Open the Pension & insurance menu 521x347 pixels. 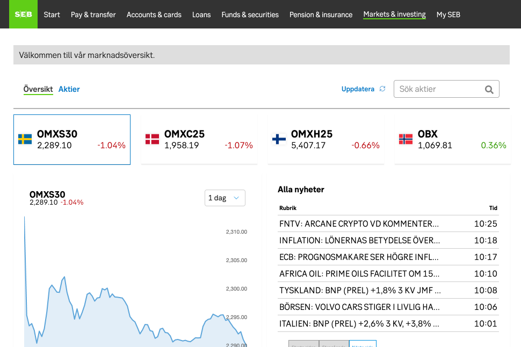coord(321,15)
